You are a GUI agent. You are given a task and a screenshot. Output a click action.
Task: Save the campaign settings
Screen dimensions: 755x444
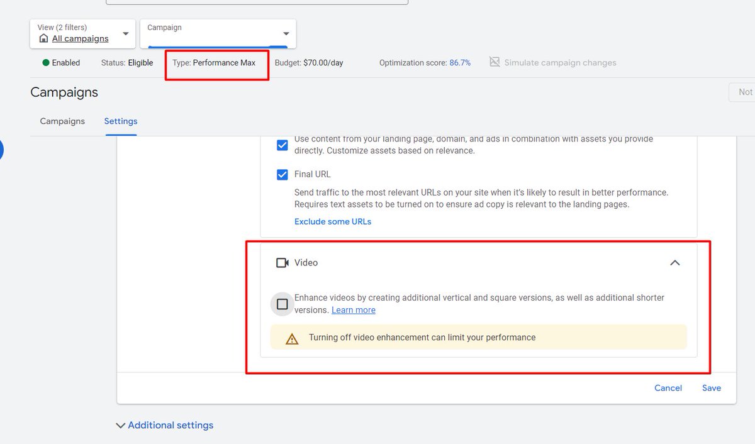click(712, 388)
